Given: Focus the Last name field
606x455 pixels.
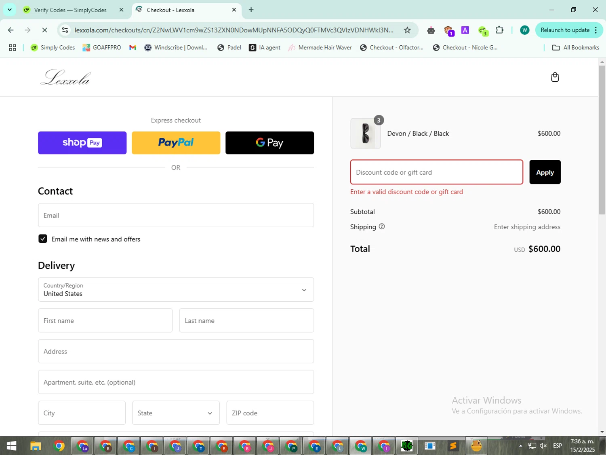Looking at the screenshot, I should (x=246, y=320).
